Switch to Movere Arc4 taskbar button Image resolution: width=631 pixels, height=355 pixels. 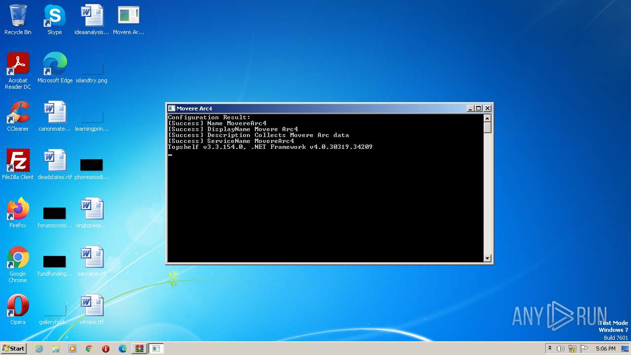[x=156, y=349]
